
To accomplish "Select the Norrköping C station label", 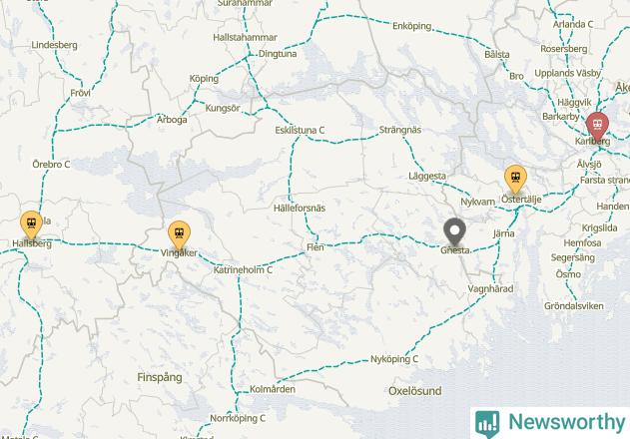I will [x=238, y=418].
